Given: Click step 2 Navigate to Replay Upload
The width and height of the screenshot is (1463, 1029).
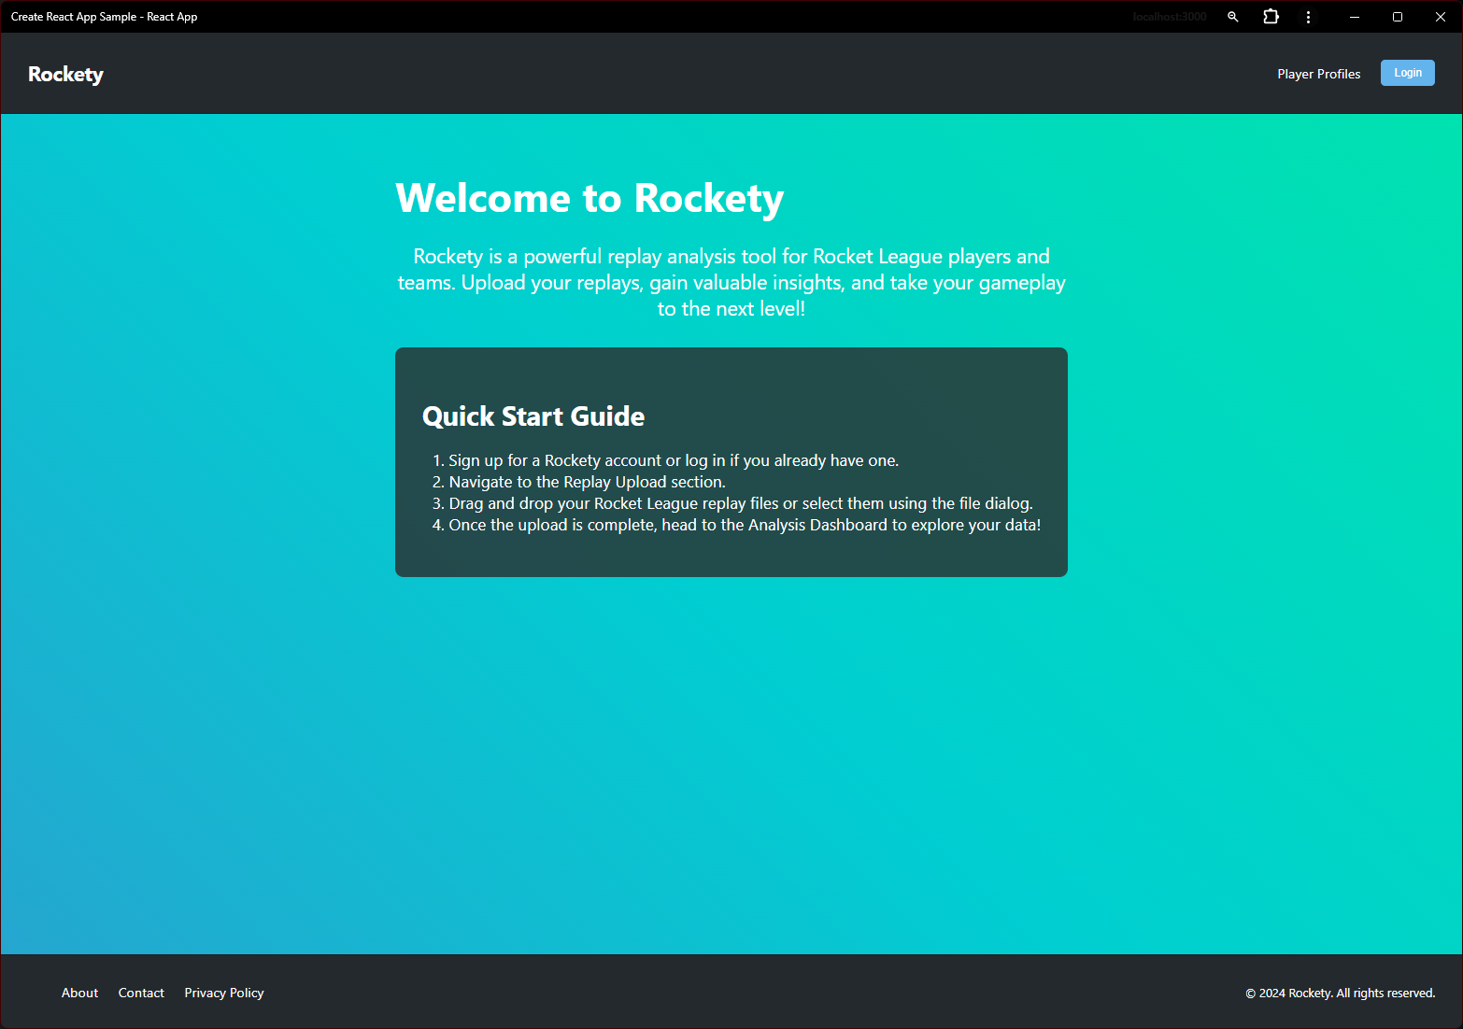Looking at the screenshot, I should click(x=587, y=482).
